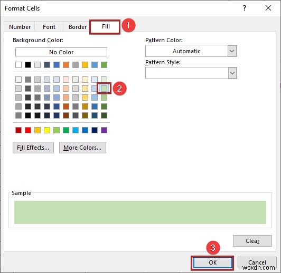Screen dimensions: 281x273
Task: Open the Font tab
Action: [x=49, y=27]
